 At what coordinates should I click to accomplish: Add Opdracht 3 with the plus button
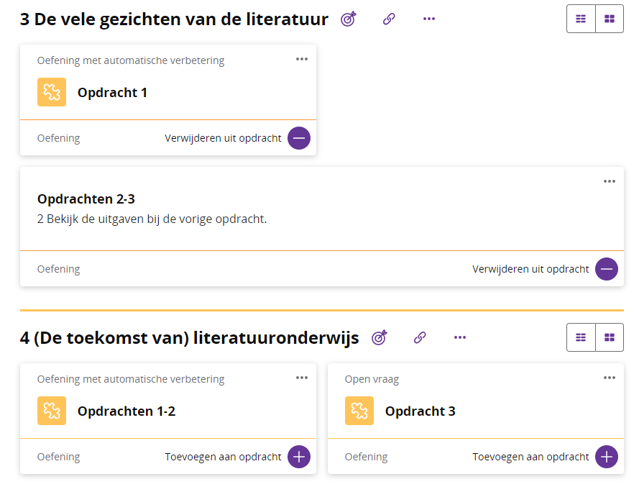(607, 457)
